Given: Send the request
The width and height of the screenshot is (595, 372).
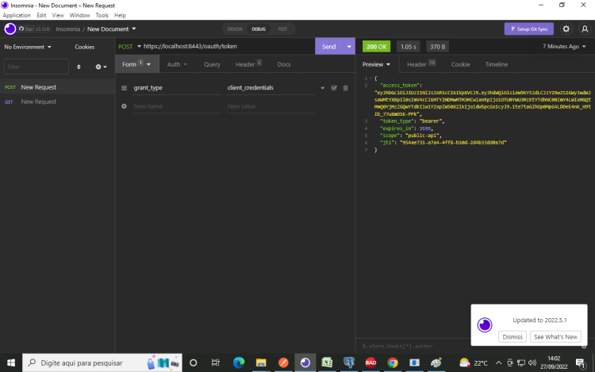Looking at the screenshot, I should click(329, 46).
